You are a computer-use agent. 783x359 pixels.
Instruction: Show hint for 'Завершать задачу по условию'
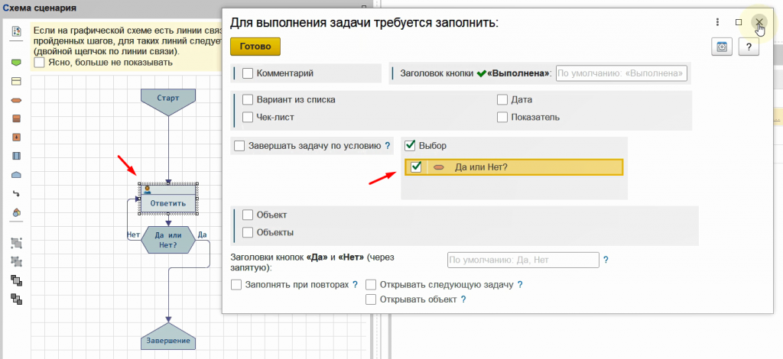click(387, 146)
